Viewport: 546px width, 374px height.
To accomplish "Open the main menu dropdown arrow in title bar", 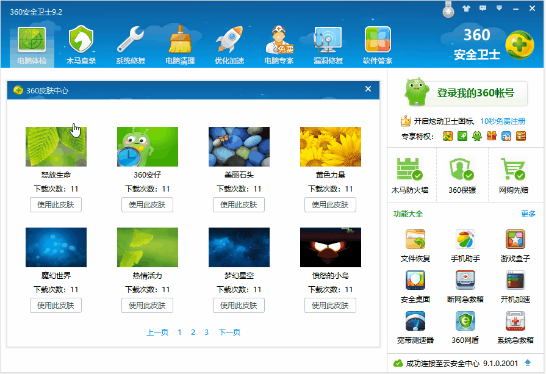I will (x=500, y=9).
